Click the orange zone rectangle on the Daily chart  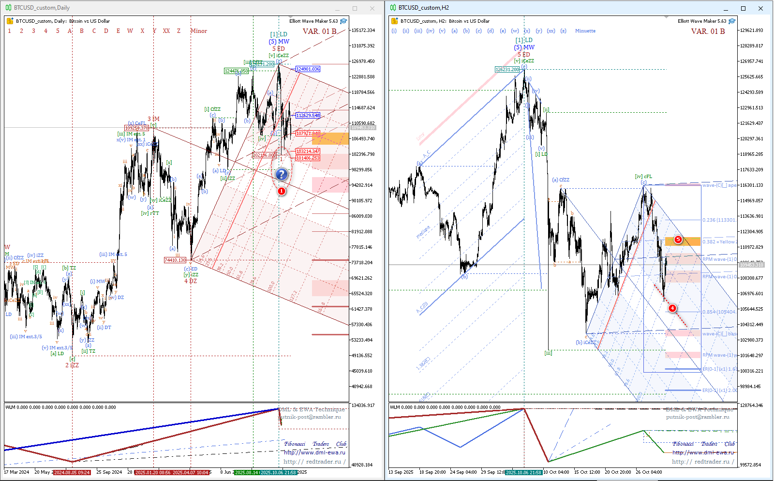tap(330, 139)
